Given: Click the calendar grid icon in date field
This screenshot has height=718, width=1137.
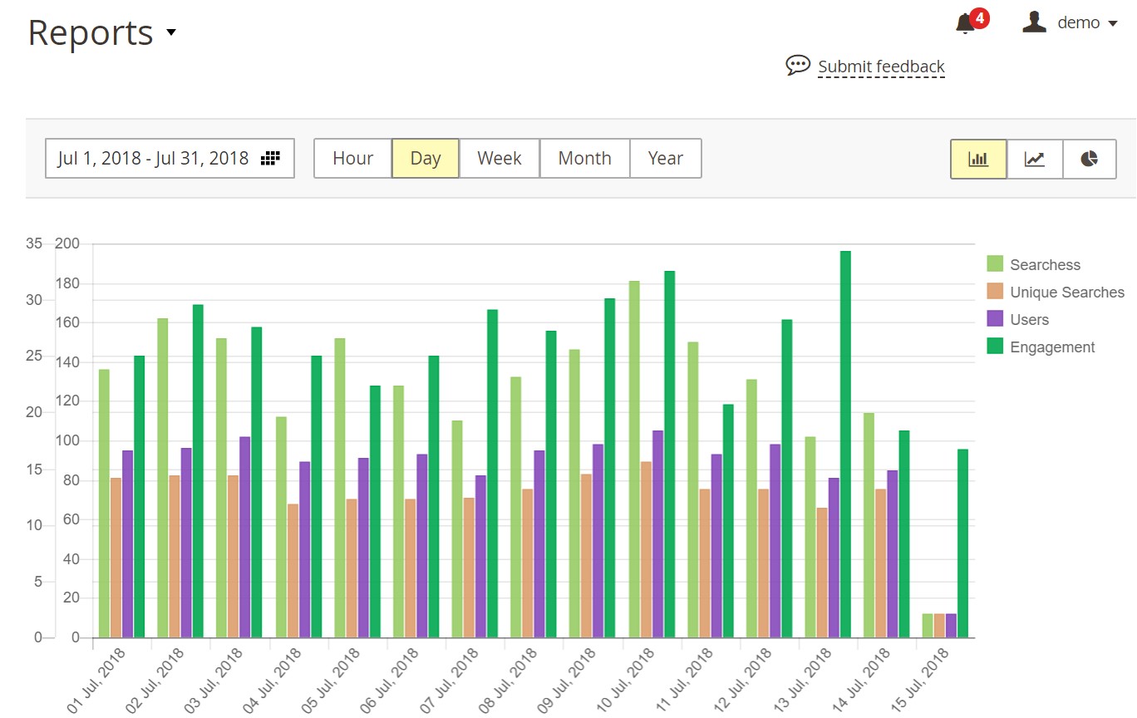Looking at the screenshot, I should click(x=270, y=159).
